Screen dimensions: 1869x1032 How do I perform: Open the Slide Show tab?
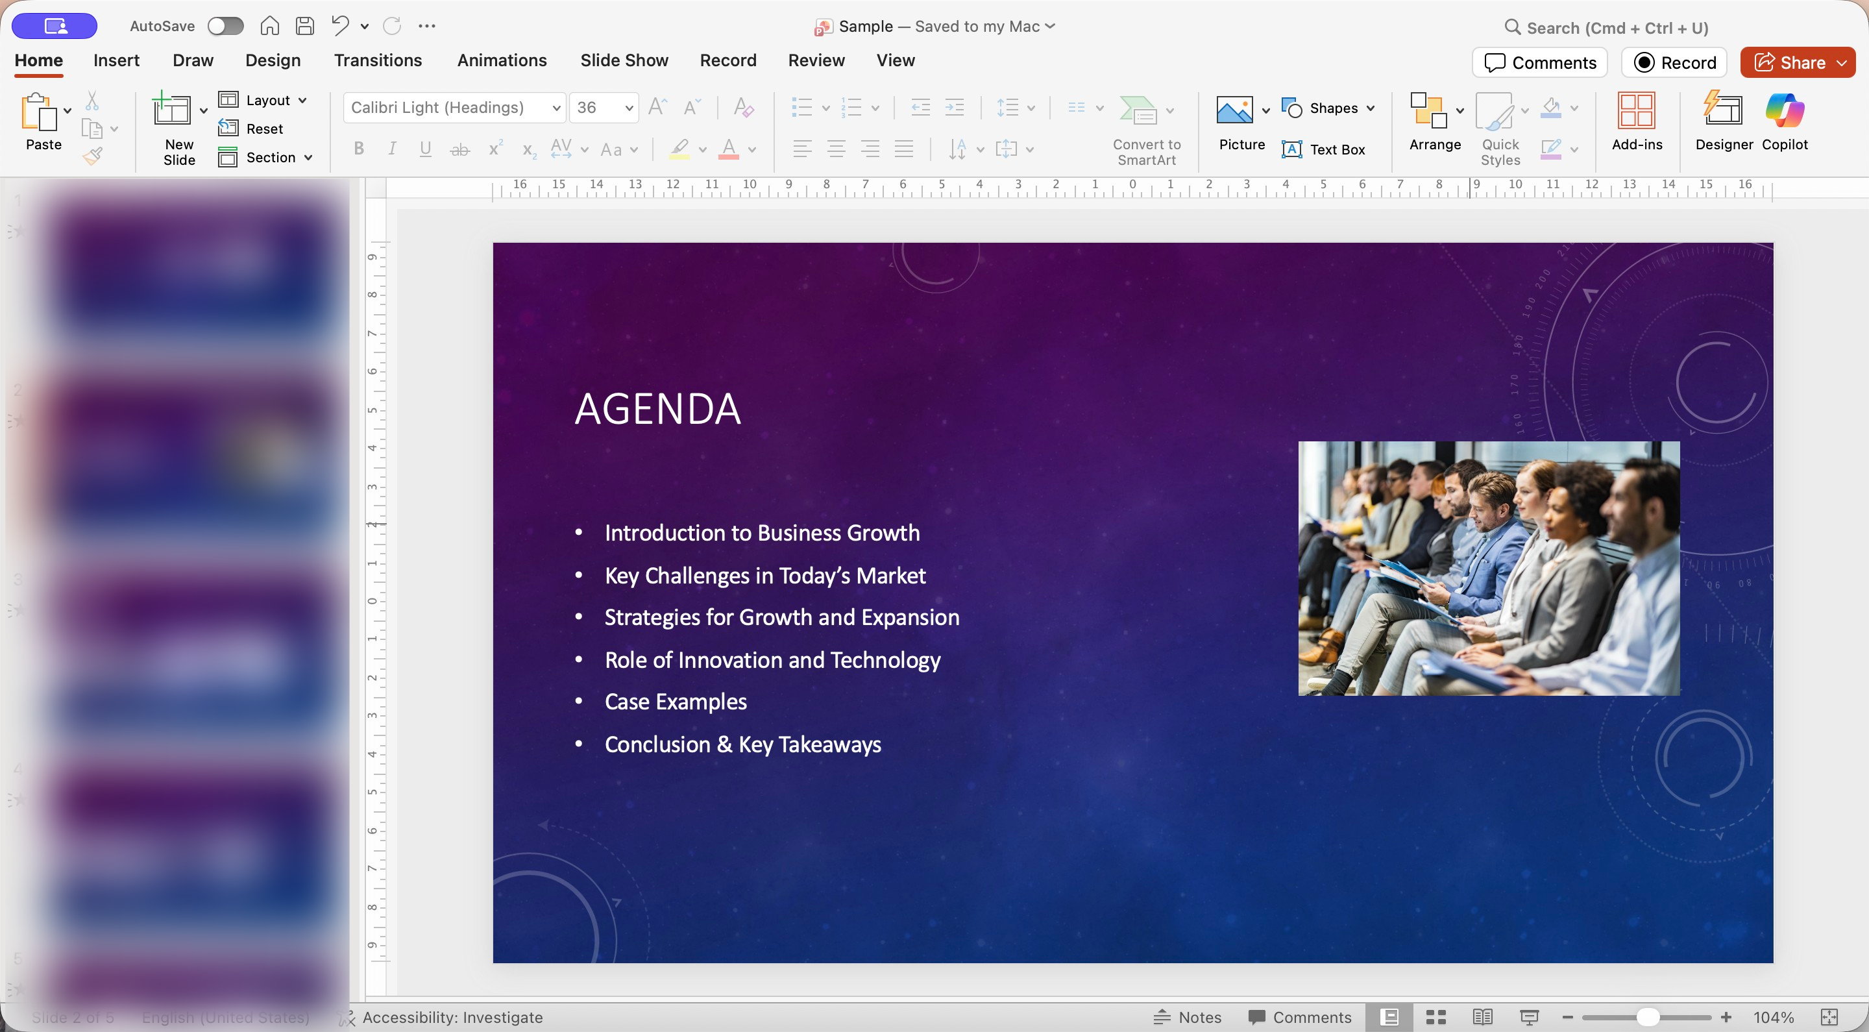point(624,60)
